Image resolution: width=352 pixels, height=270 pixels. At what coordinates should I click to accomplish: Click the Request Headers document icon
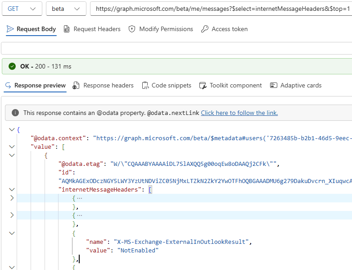67,29
